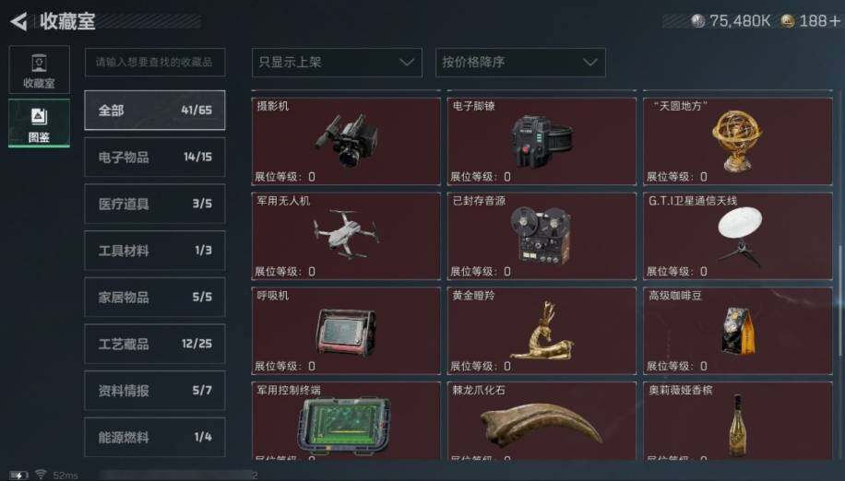Viewport: 845px width, 481px height.
Task: Open the 军用无人机 drone item
Action: tap(346, 236)
